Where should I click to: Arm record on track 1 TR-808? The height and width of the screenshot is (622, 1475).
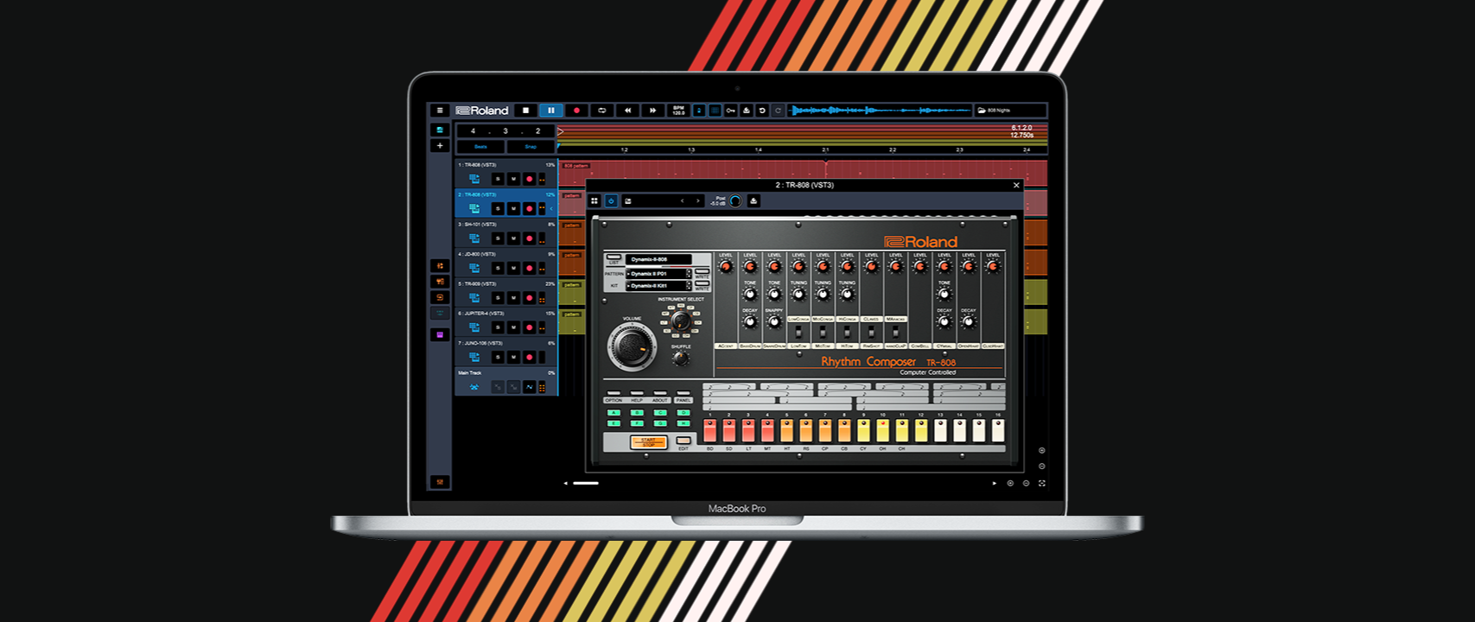pos(529,179)
